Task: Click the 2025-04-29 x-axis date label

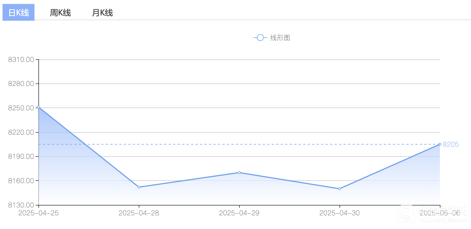Action: 239,213
